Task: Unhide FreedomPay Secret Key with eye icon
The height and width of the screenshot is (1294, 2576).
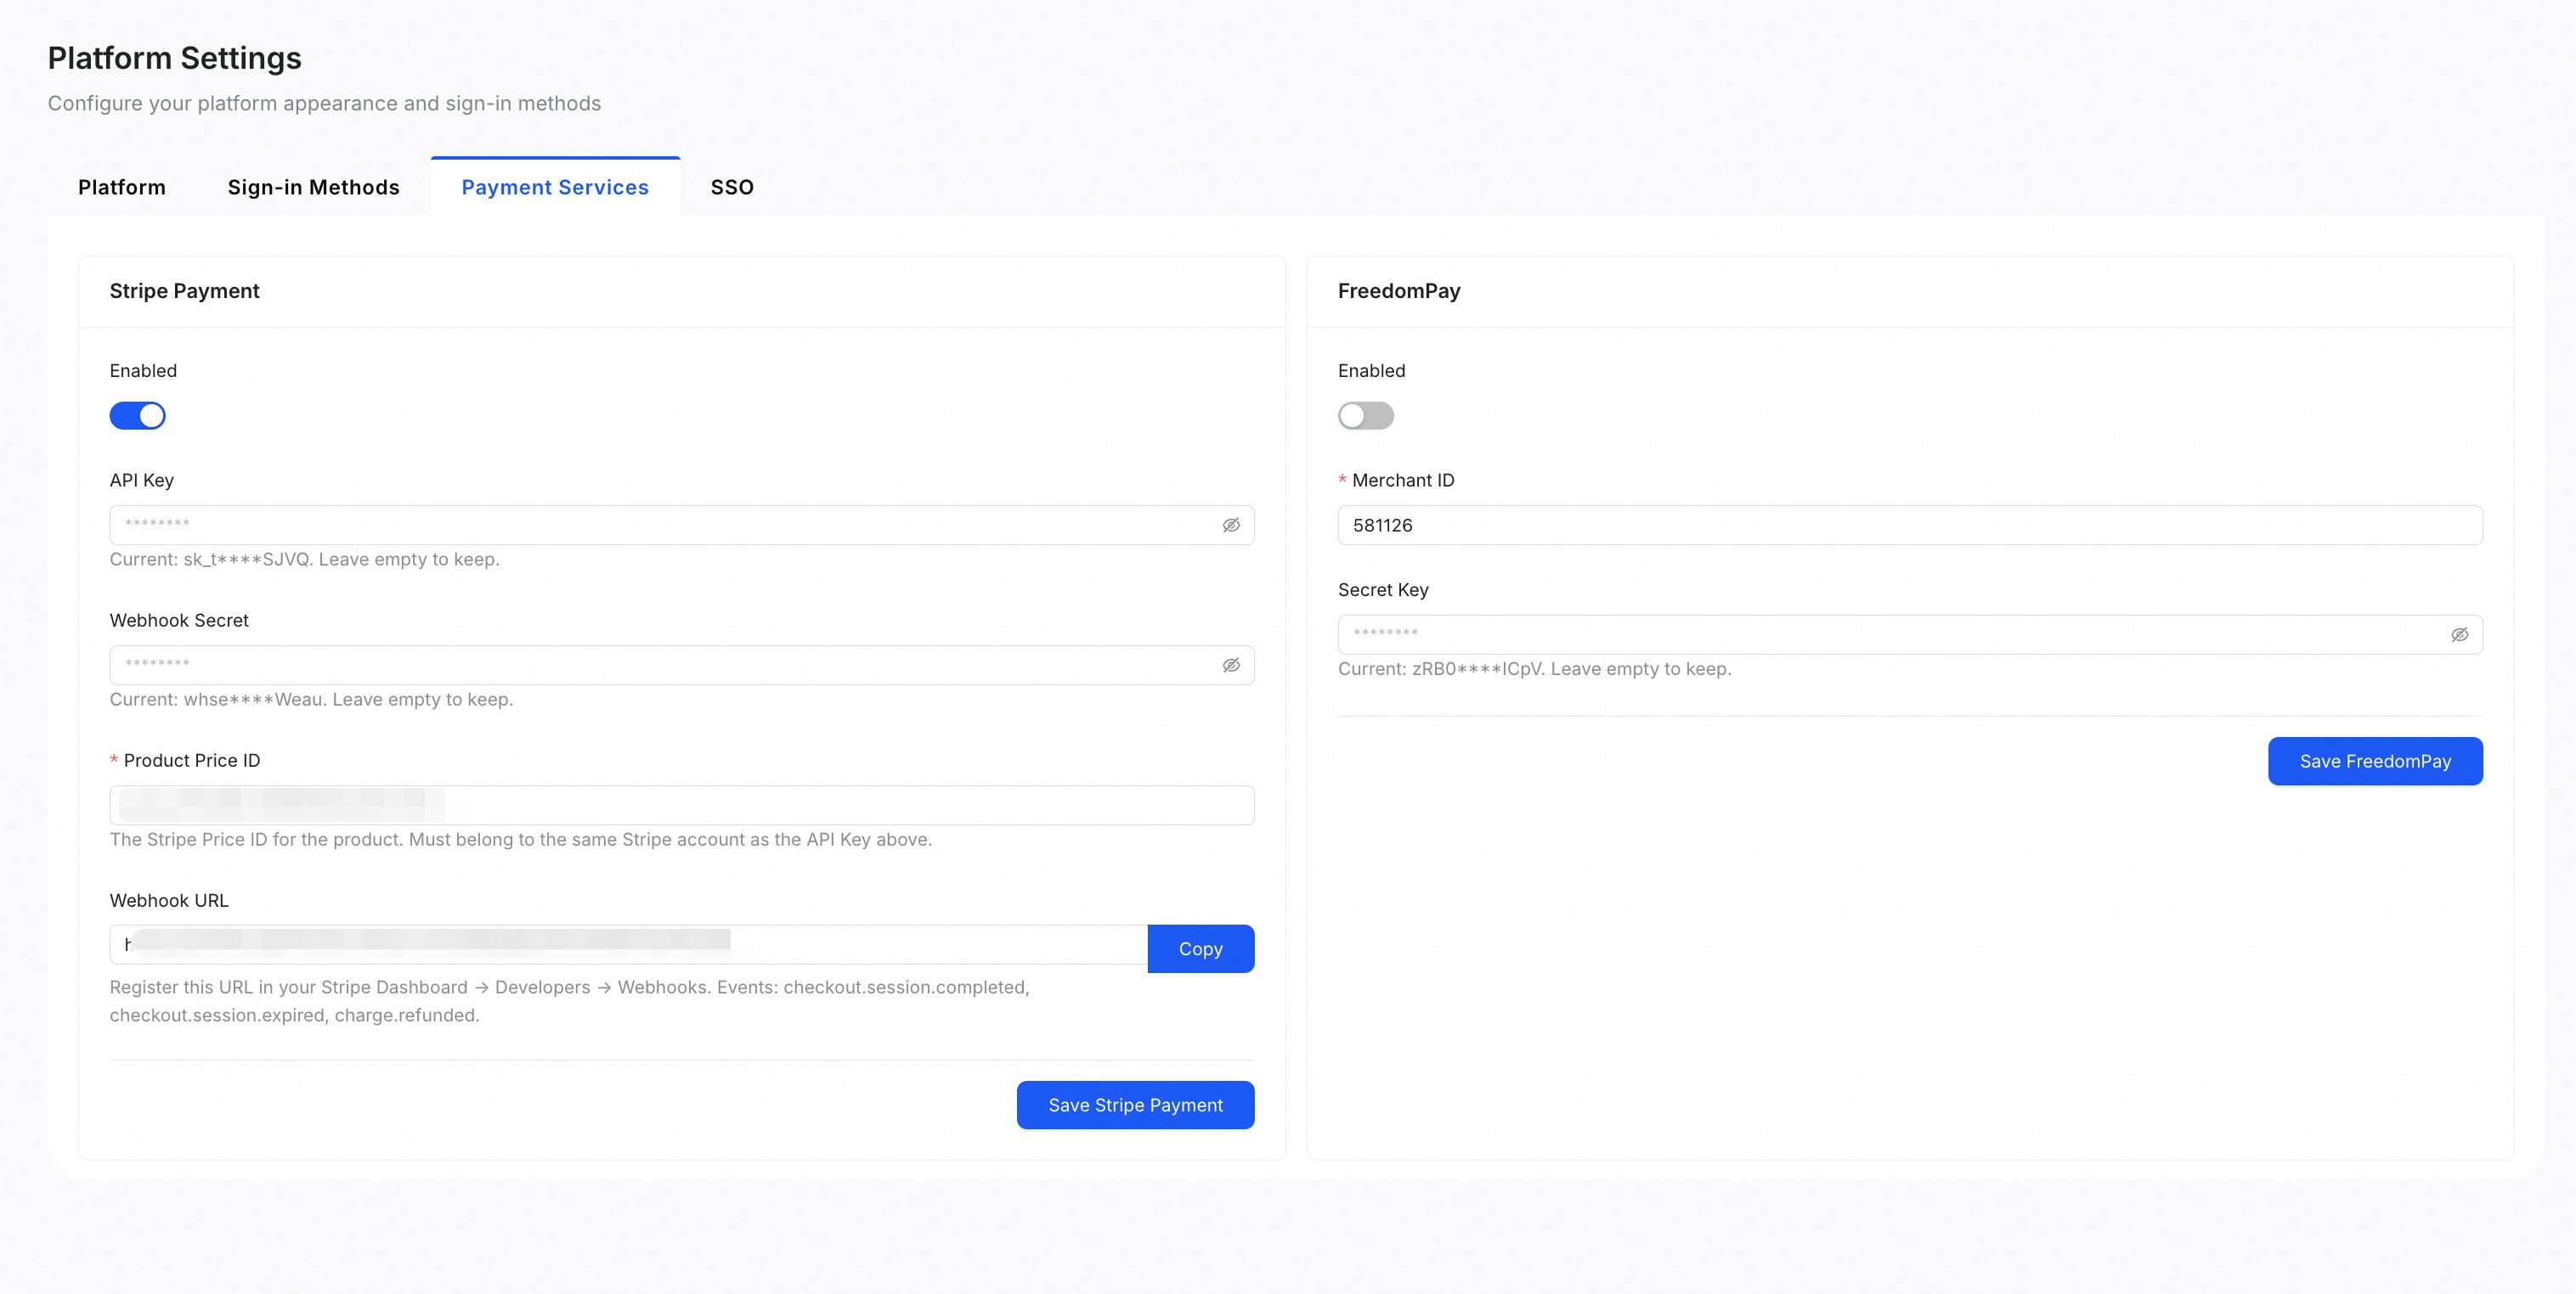Action: click(2459, 635)
